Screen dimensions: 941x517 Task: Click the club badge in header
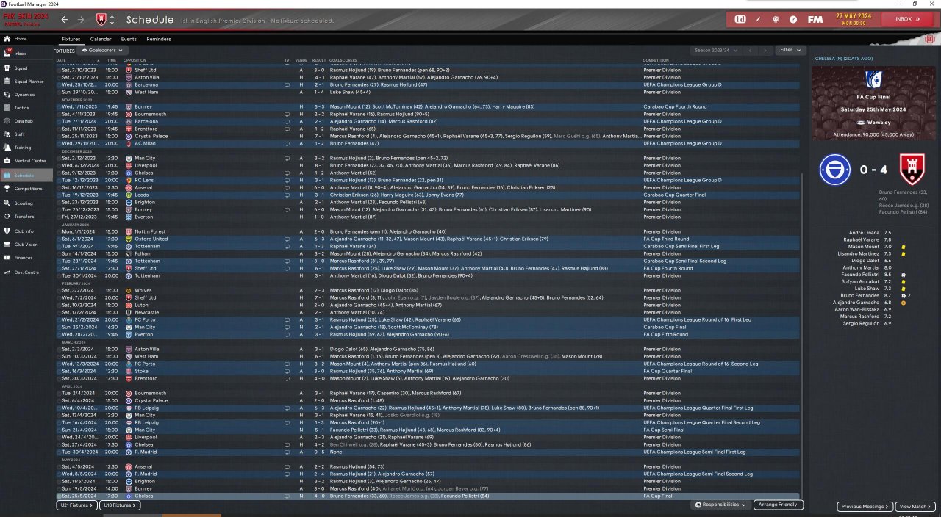point(101,19)
